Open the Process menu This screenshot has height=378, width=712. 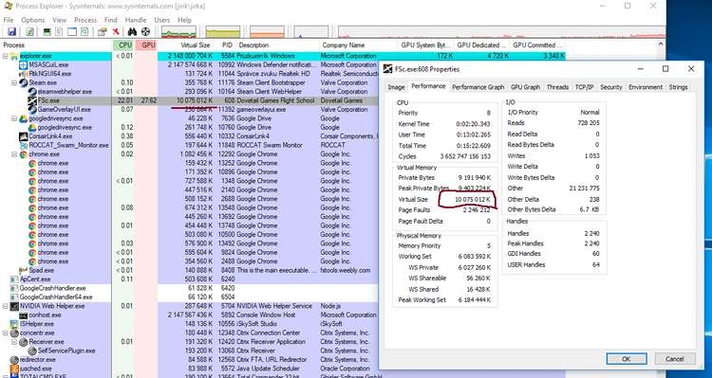pyautogui.click(x=85, y=20)
